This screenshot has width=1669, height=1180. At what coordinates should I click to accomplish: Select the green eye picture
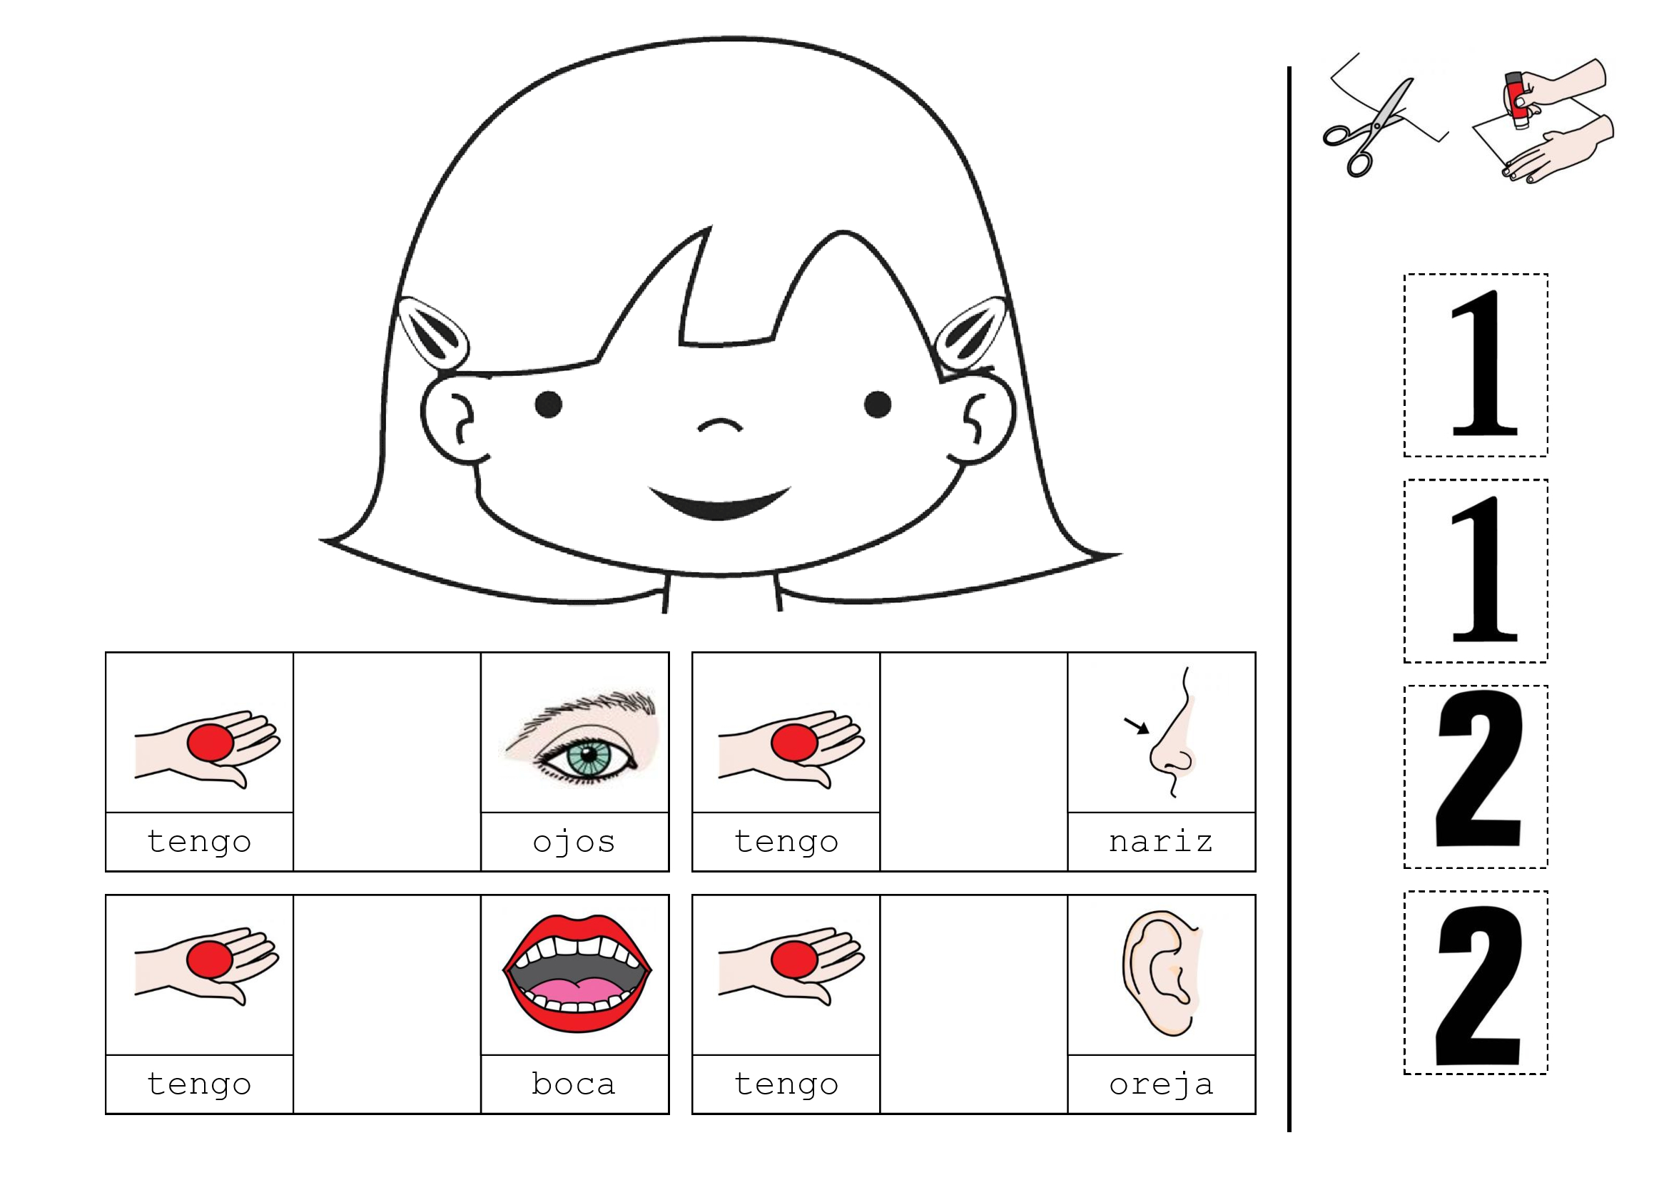click(582, 738)
